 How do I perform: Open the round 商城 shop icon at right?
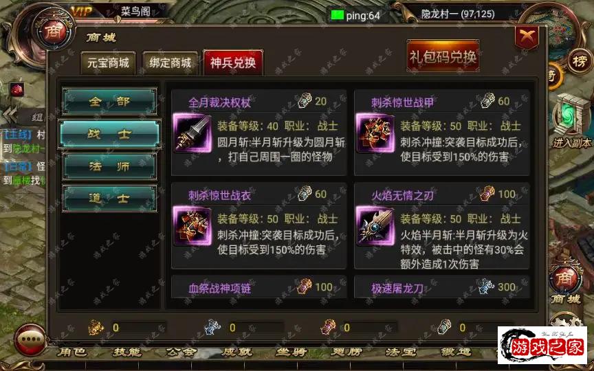pyautogui.click(x=564, y=280)
